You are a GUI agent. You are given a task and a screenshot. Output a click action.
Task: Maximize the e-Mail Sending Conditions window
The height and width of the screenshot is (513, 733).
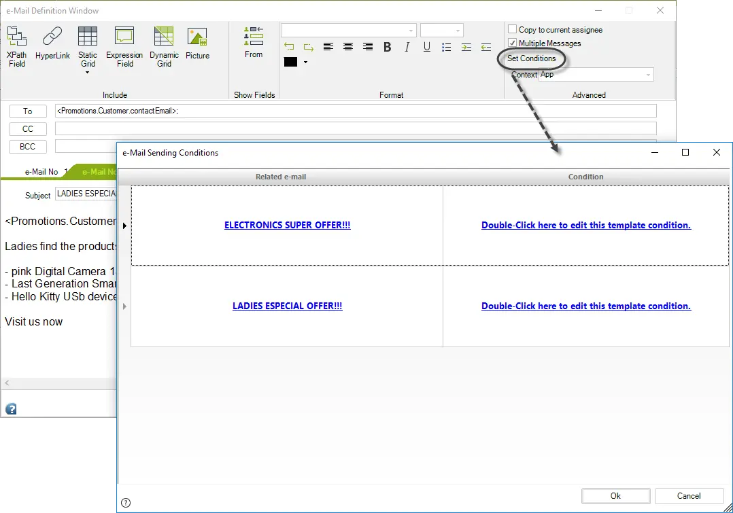685,152
